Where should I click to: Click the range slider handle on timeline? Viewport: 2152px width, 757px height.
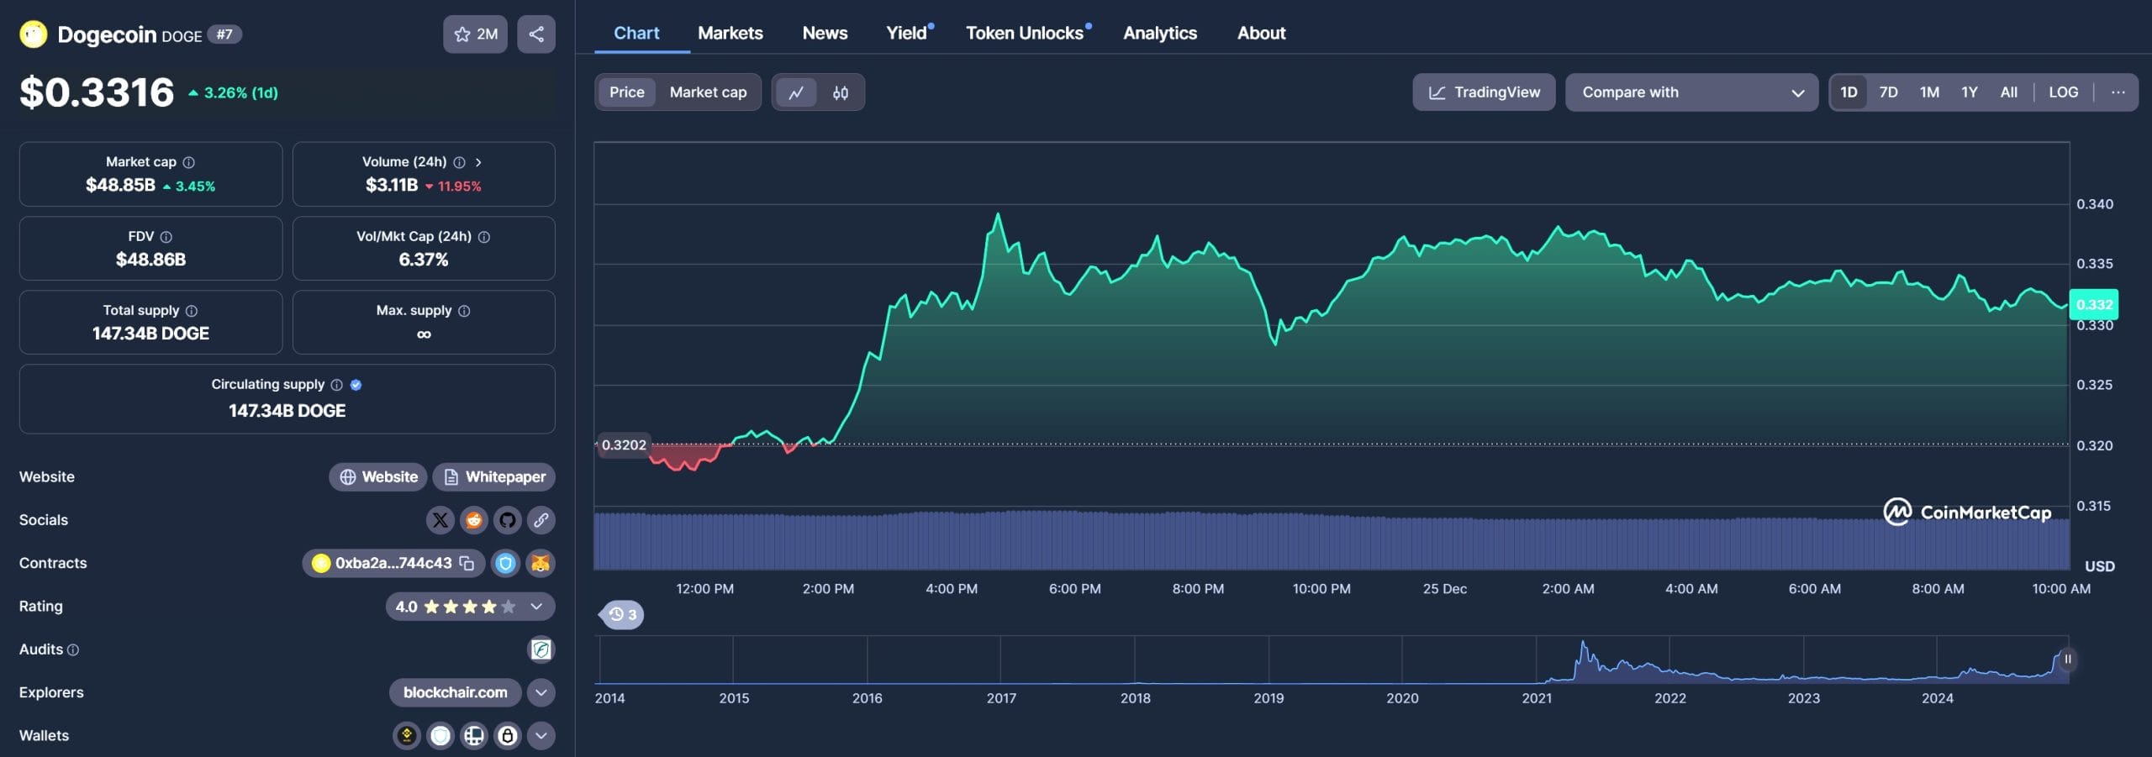(2067, 660)
